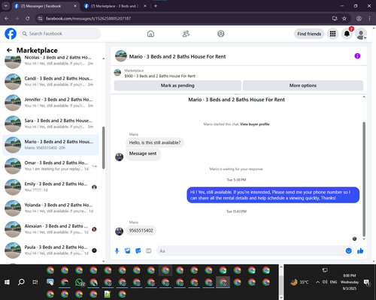The height and width of the screenshot is (300, 376).
Task: Open Task View on taskbar
Action: pyautogui.click(x=35, y=282)
